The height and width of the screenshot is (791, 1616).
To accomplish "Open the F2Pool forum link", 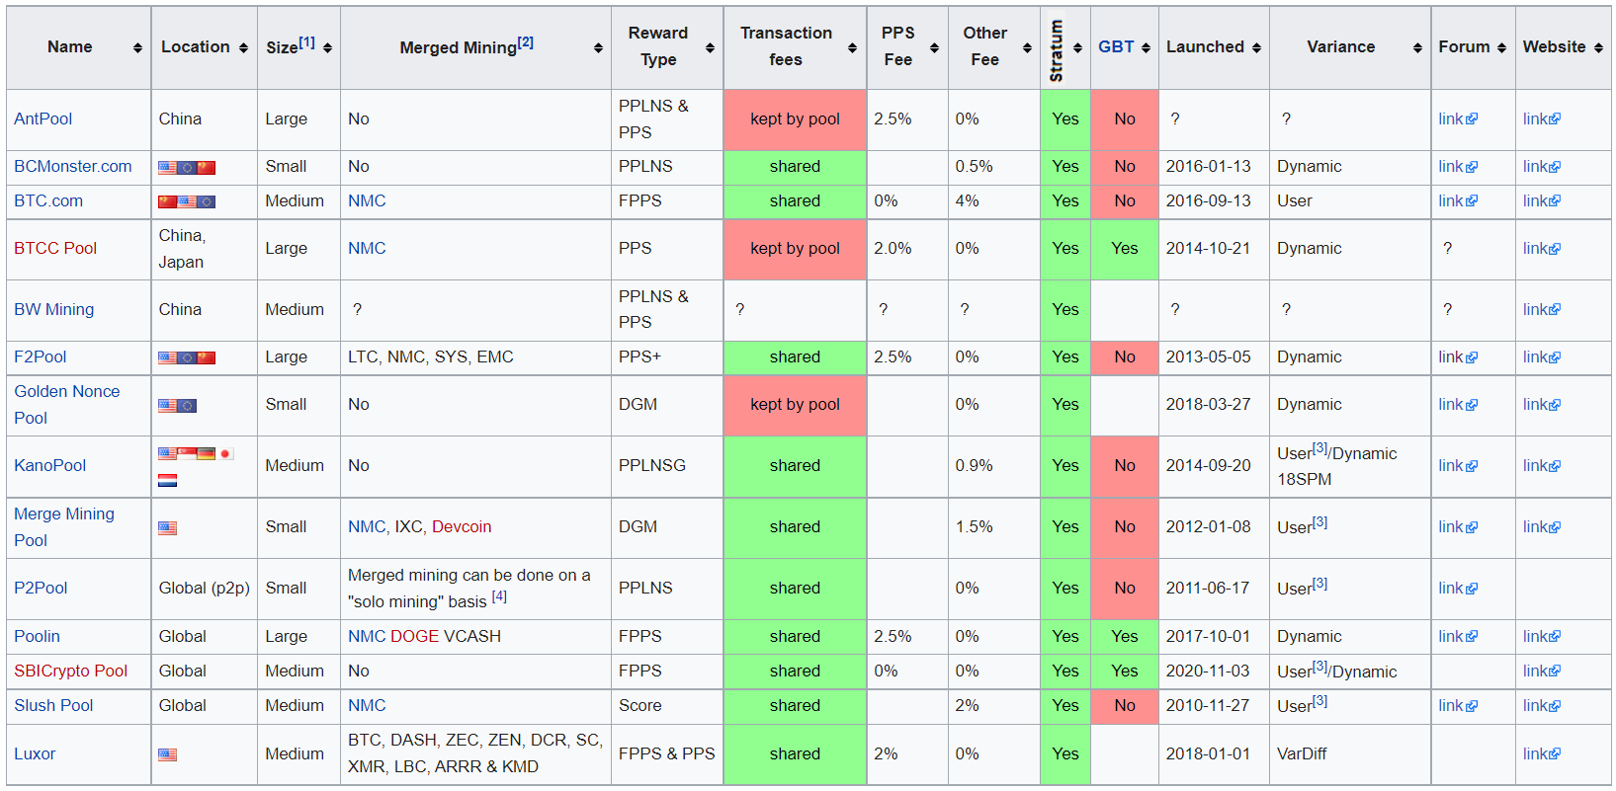I will pos(1458,356).
